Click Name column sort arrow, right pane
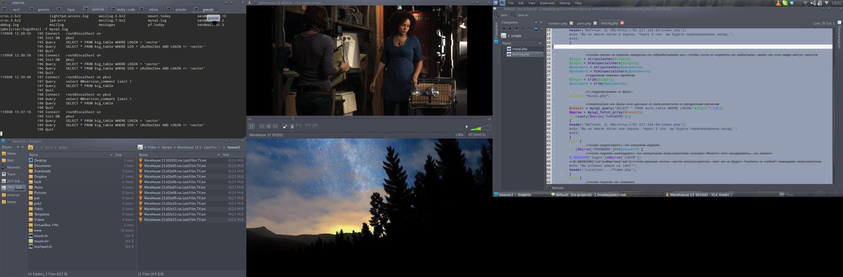Viewport: 843px width, 277px height. [x=219, y=155]
